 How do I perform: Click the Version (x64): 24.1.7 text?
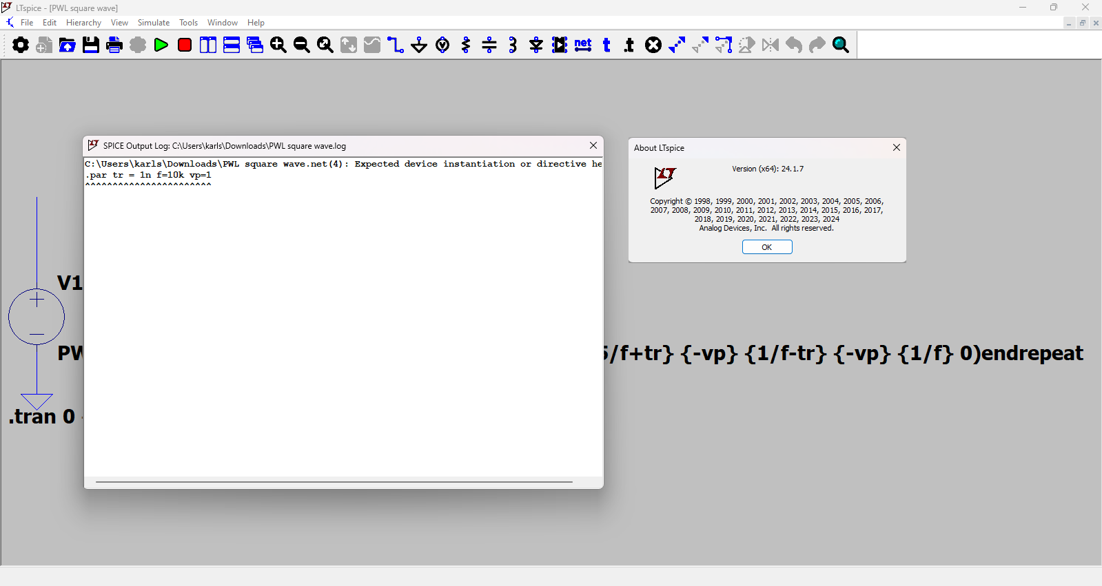[x=768, y=169]
